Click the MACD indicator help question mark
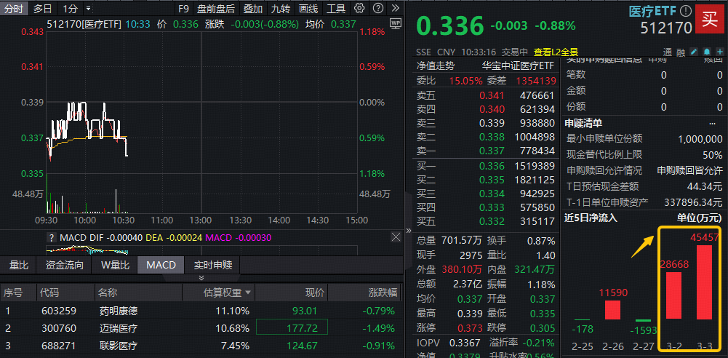This screenshot has height=358, width=728. click(51, 237)
